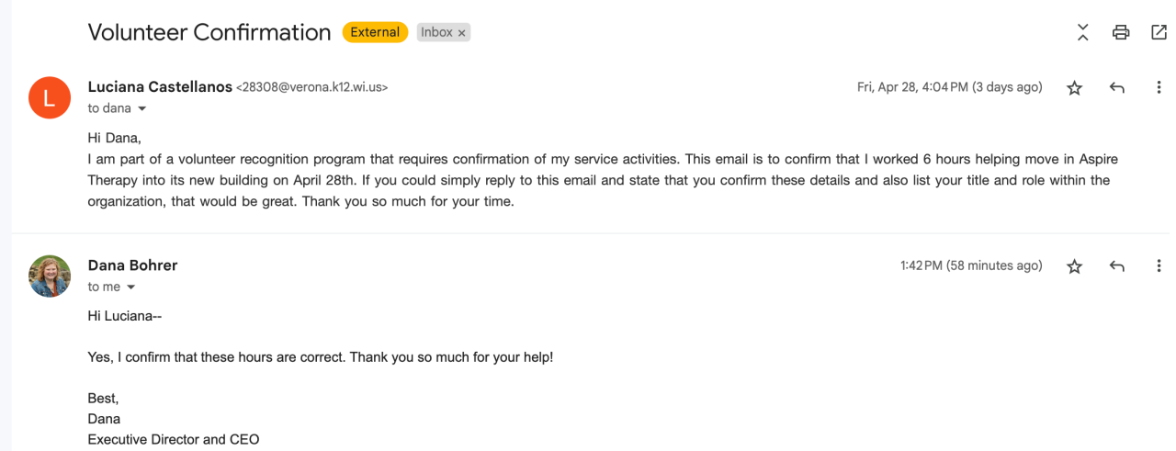This screenshot has width=1176, height=451.
Task: Click Luciana's email address 28308@verona.k12.wi.us
Action: coord(312,88)
